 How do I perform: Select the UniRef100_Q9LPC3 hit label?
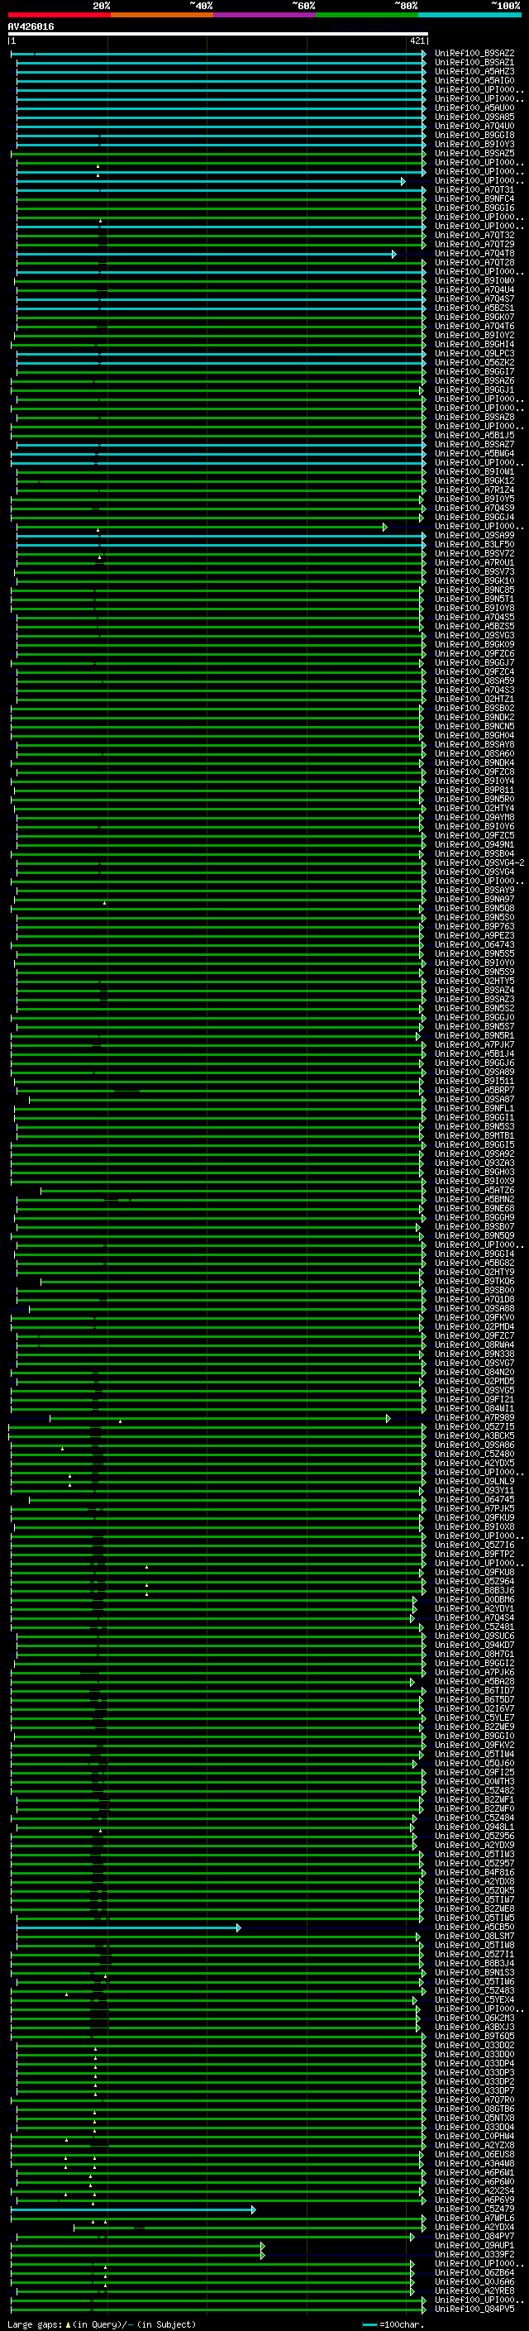pos(474,355)
